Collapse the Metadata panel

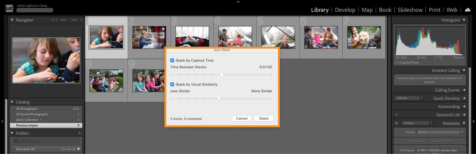[x=464, y=123]
